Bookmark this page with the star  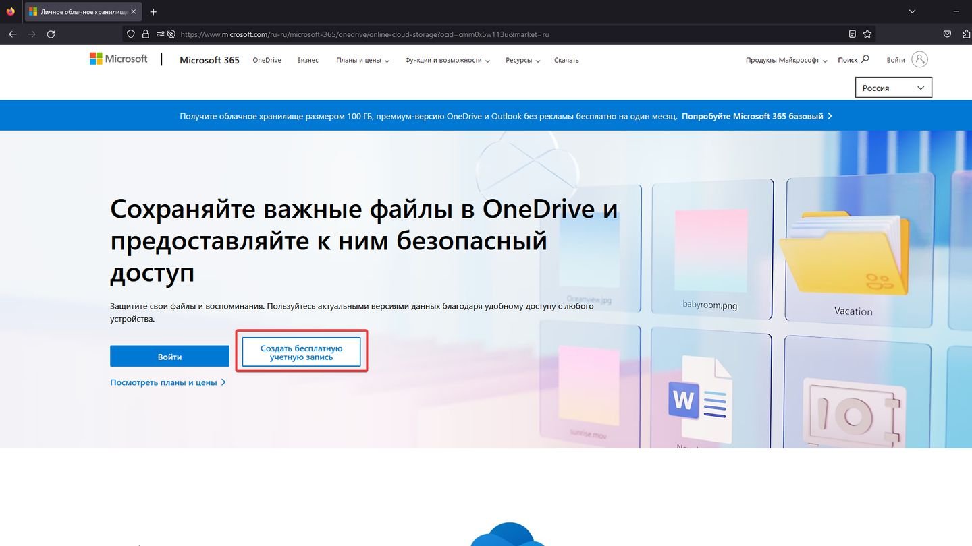click(867, 34)
